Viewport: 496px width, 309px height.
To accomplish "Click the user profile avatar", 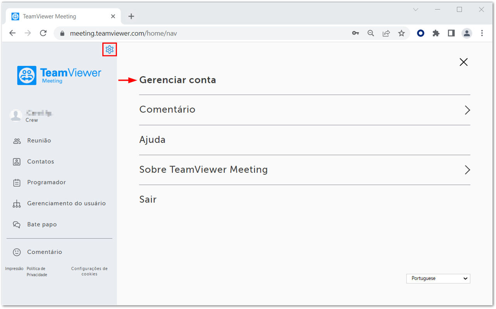I will (15, 115).
